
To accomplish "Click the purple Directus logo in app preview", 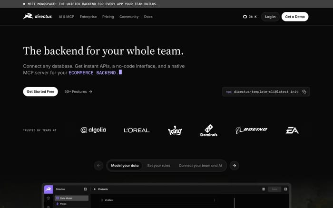I will click(49, 189).
